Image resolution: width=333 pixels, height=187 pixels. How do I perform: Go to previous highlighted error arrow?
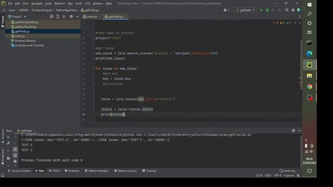point(295,23)
